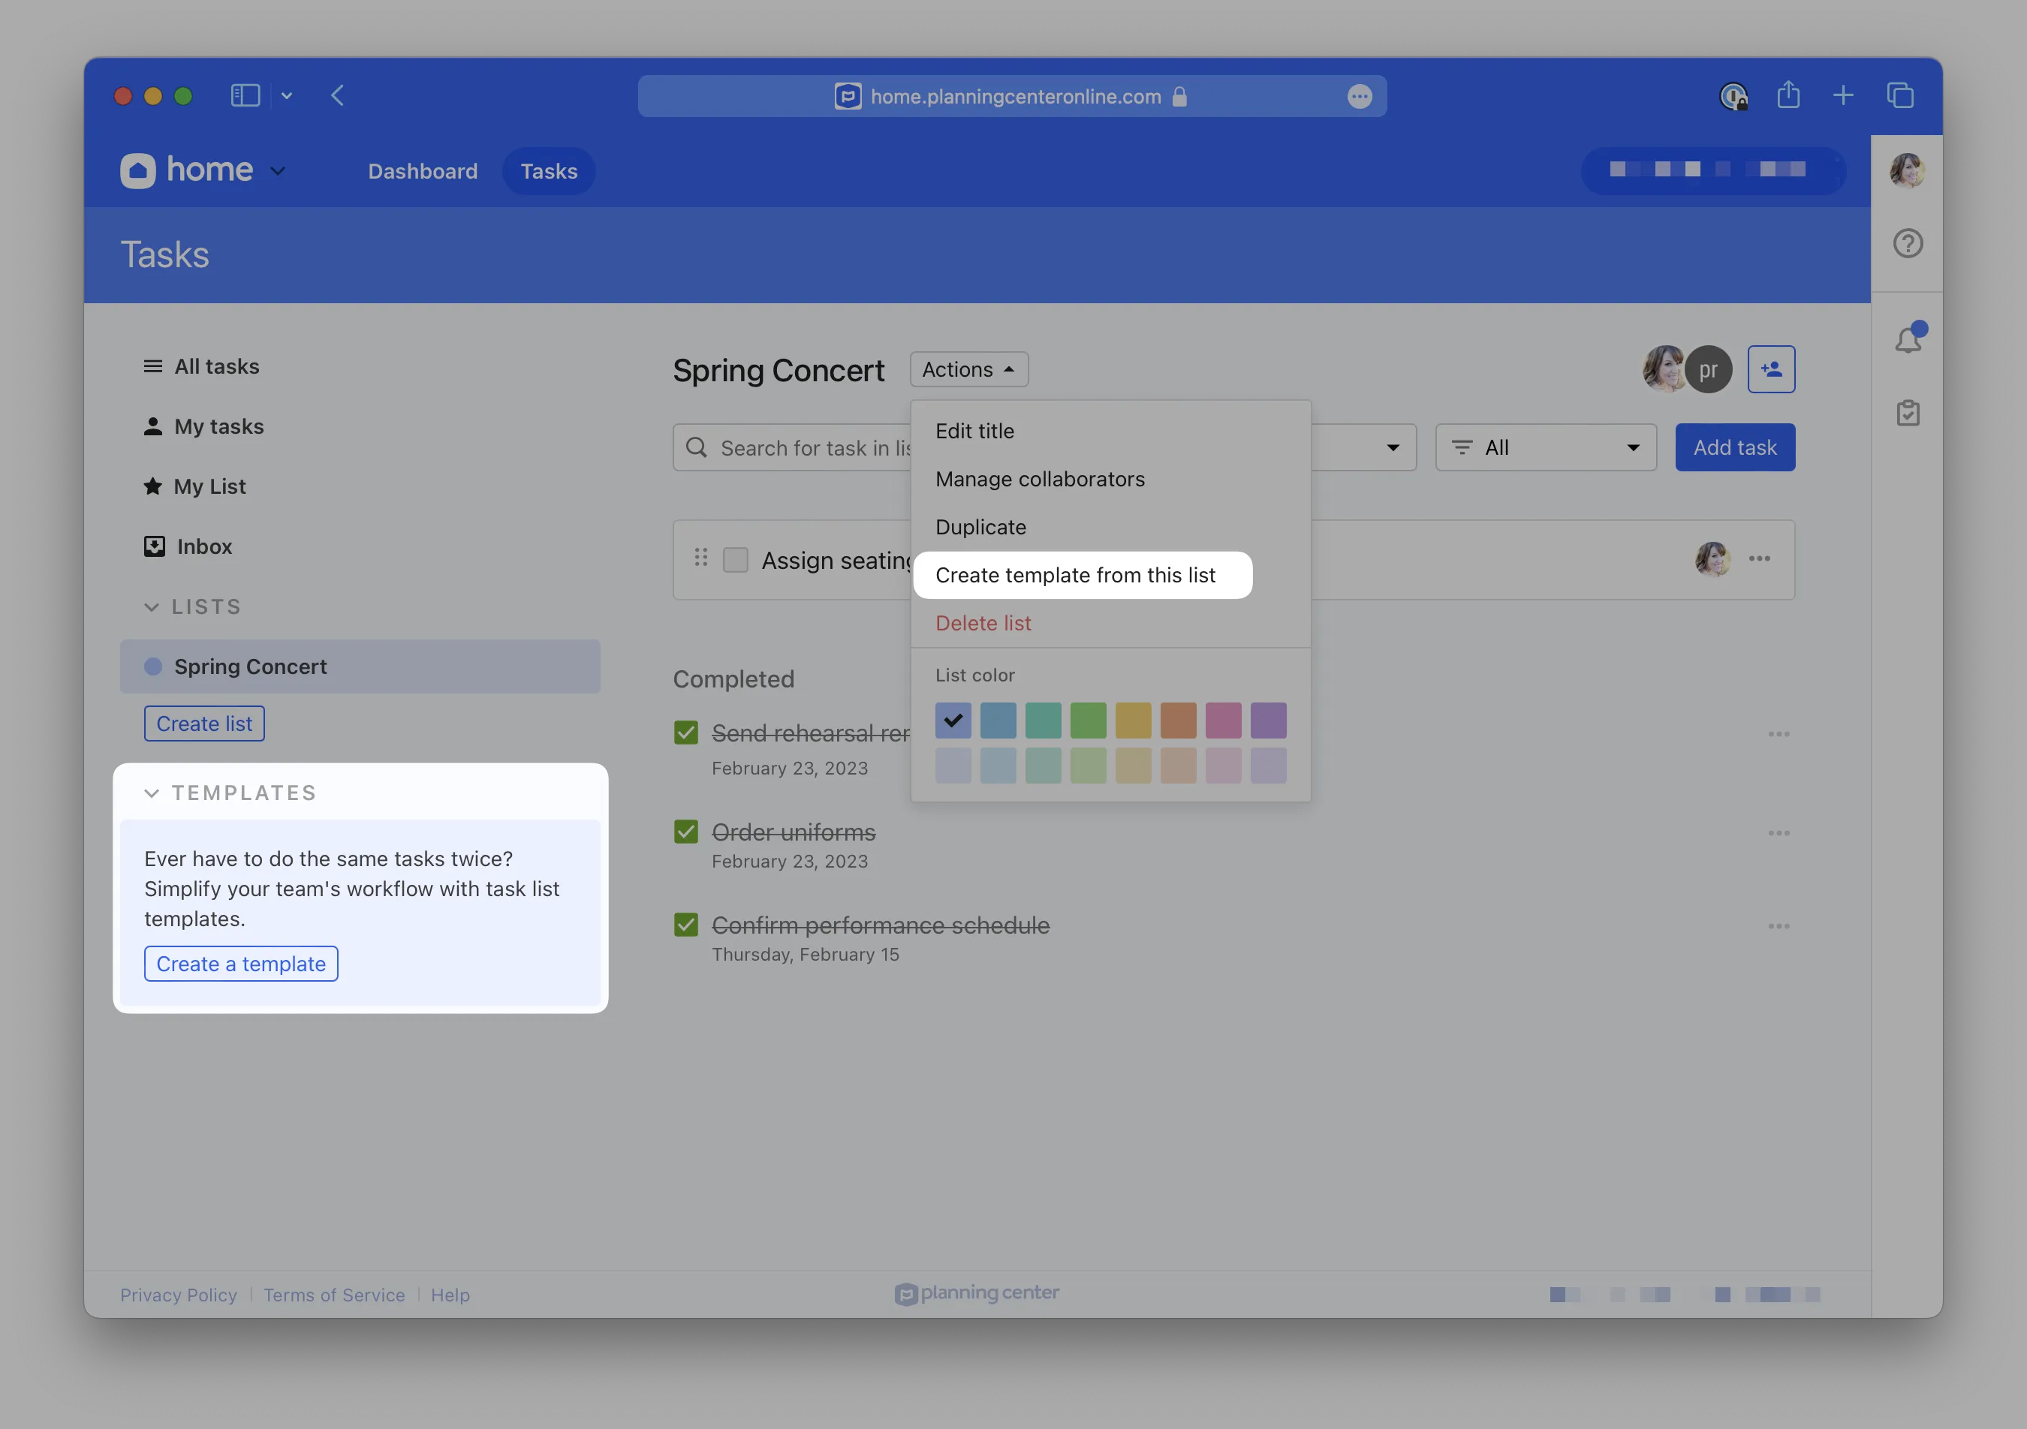Click Safari share icon
This screenshot has height=1429, width=2027.
[x=1788, y=95]
